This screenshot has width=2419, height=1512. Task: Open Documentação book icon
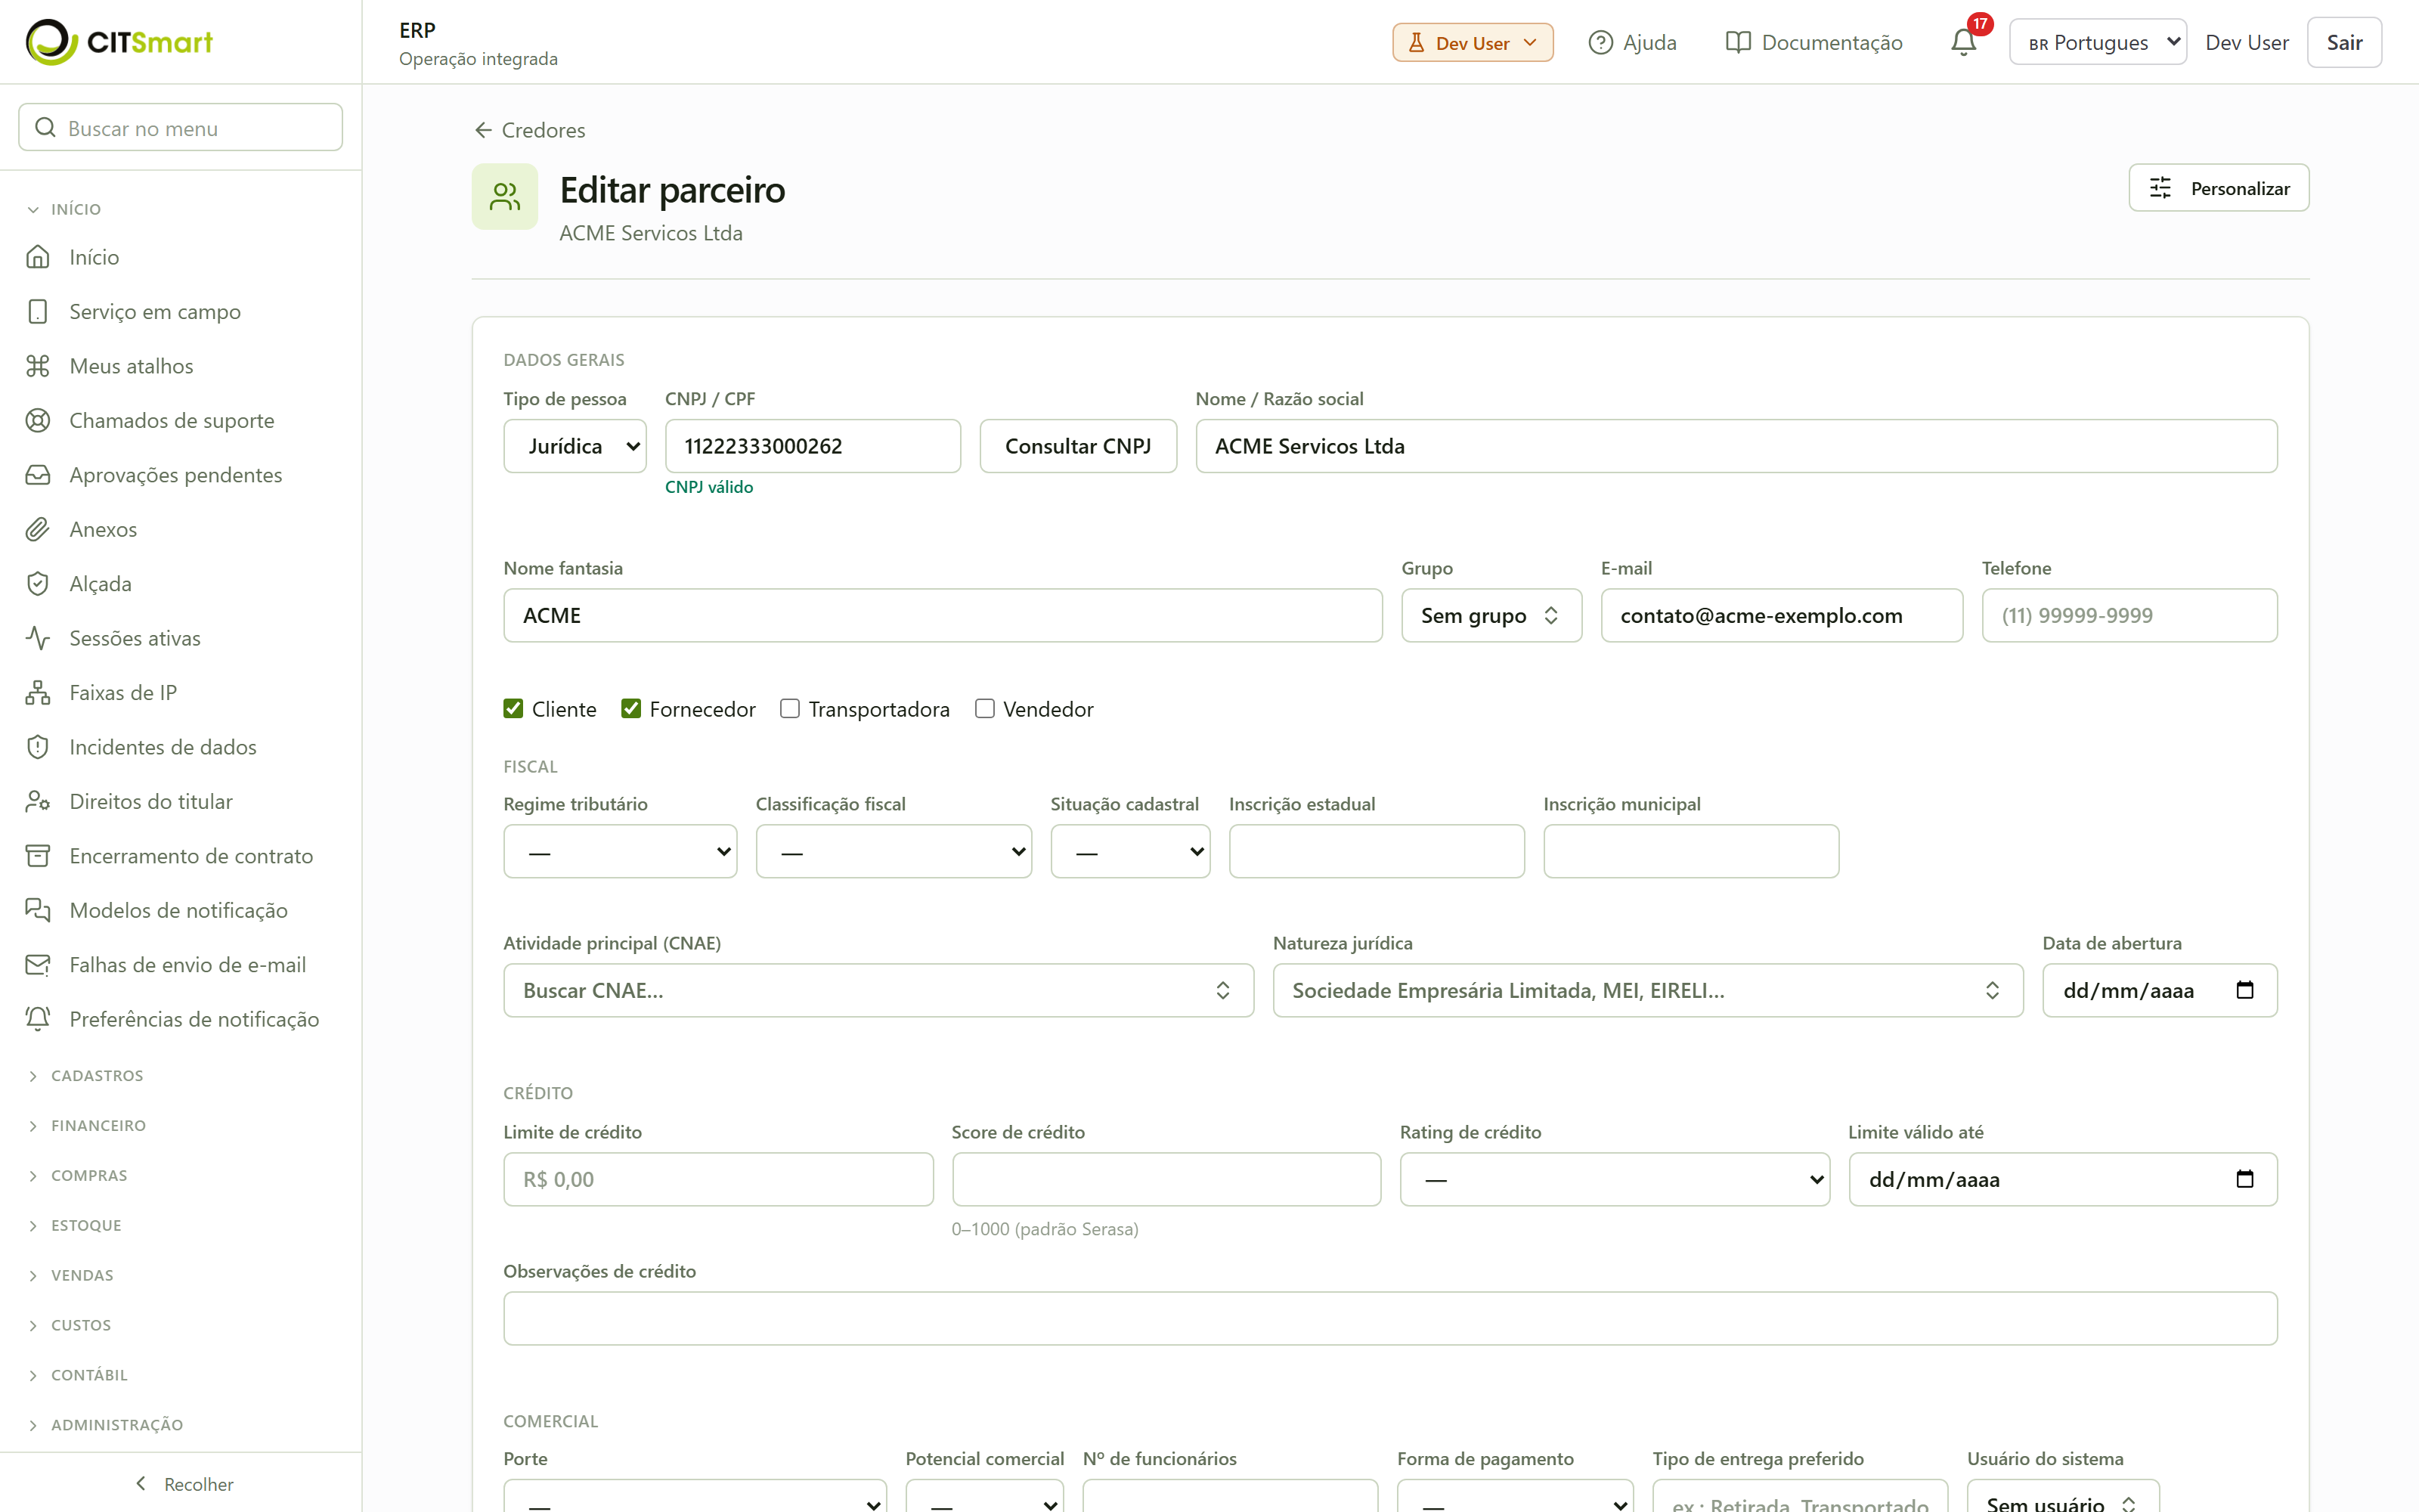1739,42
